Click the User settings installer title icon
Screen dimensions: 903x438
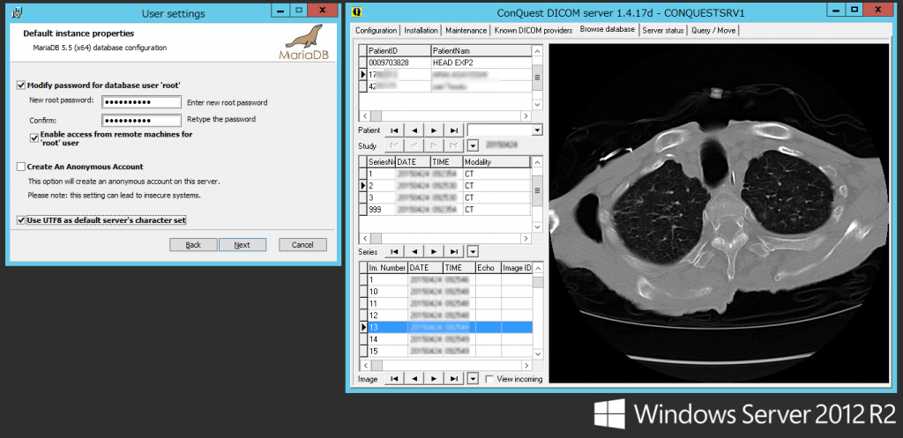click(16, 11)
